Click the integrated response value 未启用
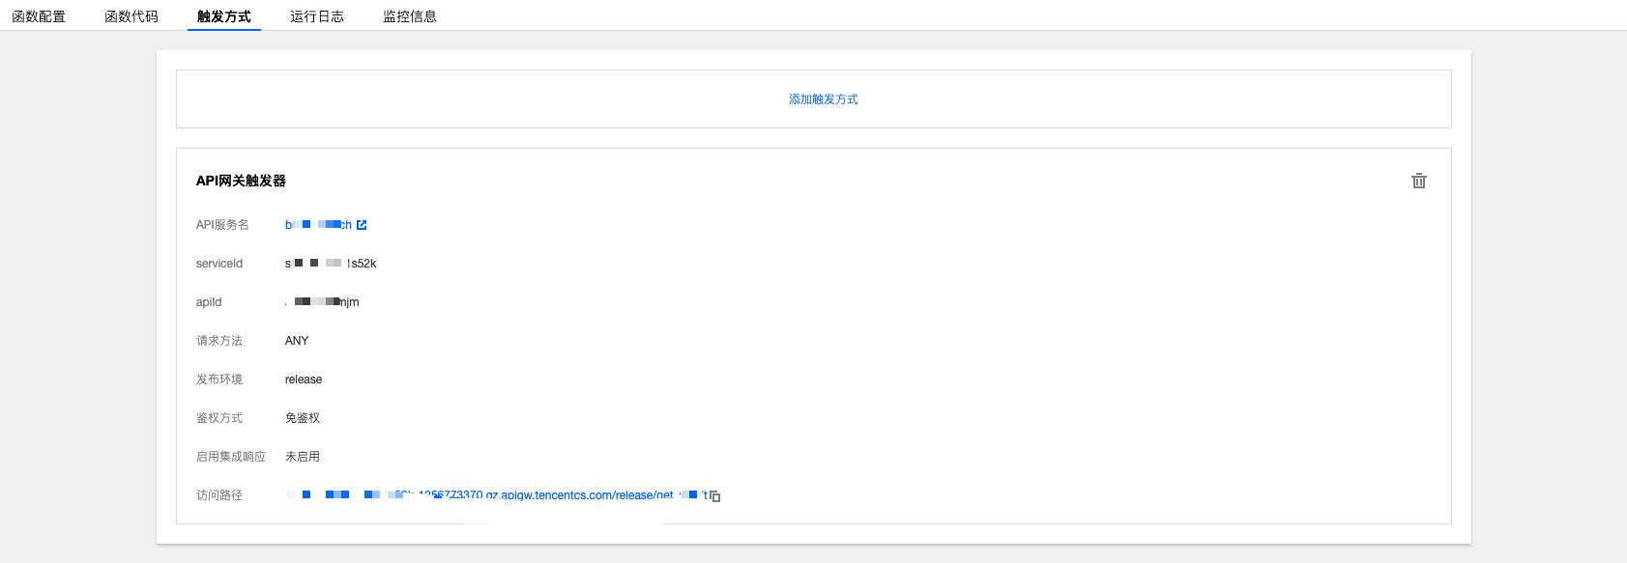This screenshot has width=1627, height=563. [x=303, y=457]
